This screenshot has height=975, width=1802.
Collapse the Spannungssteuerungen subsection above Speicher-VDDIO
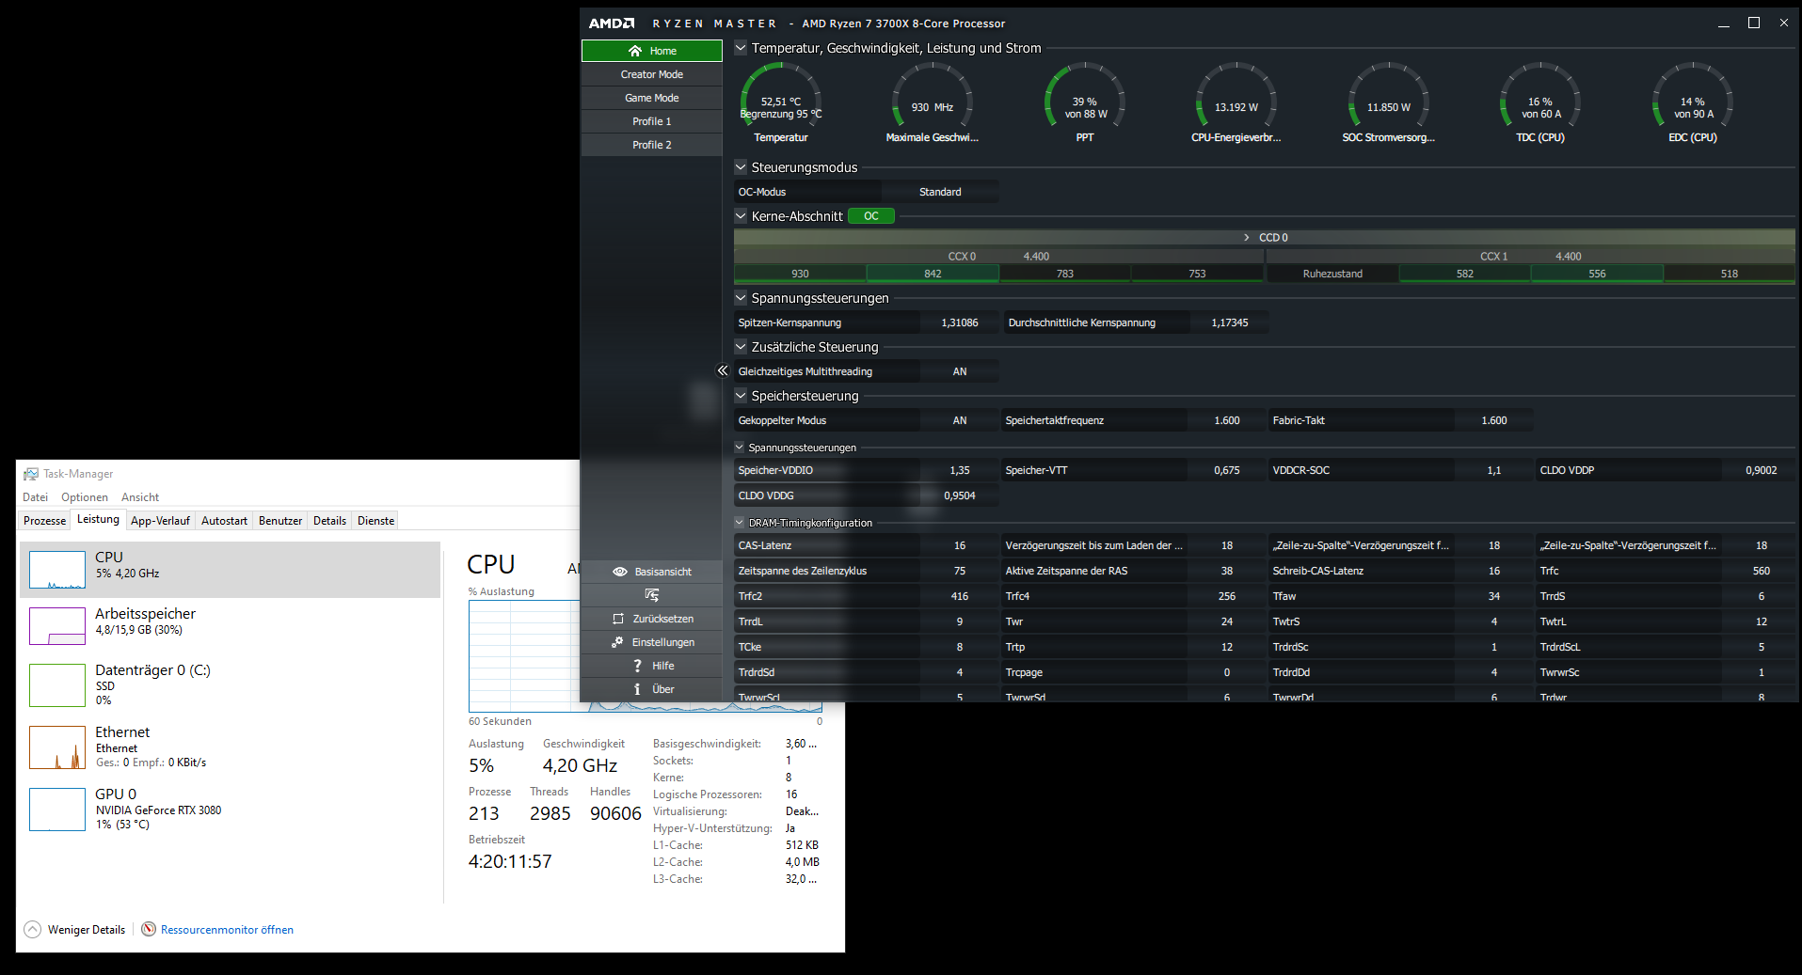(740, 448)
